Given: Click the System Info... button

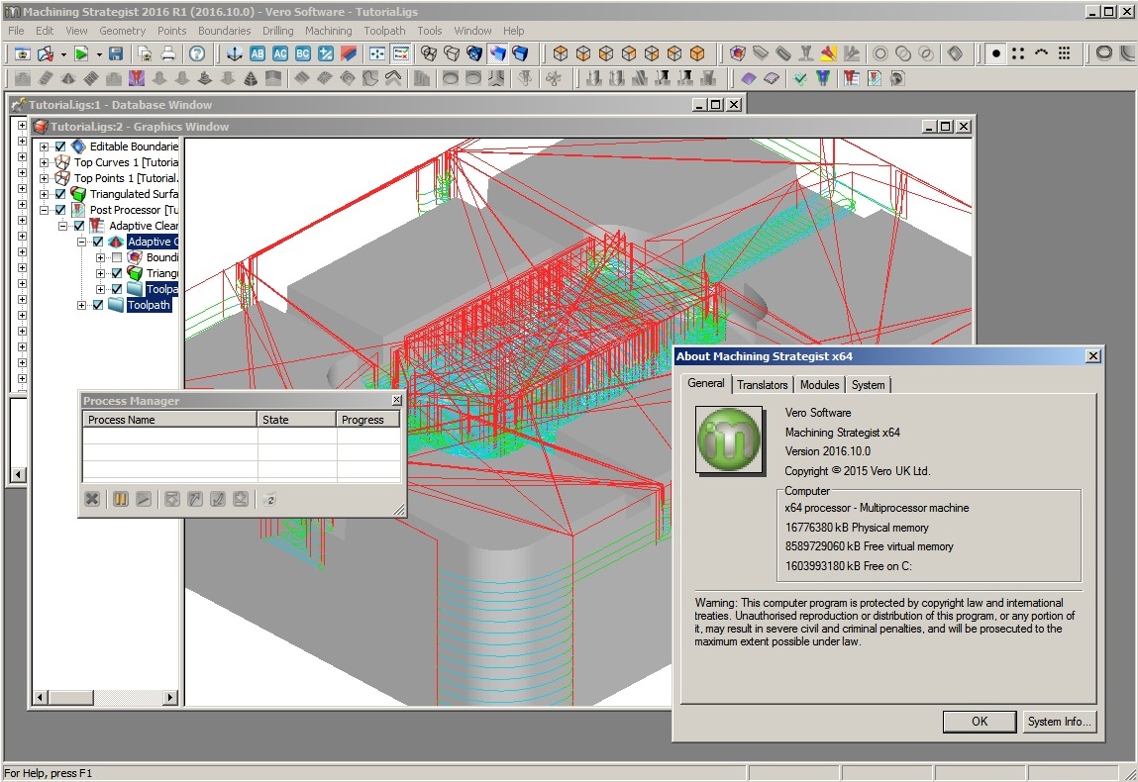Looking at the screenshot, I should click(1059, 721).
